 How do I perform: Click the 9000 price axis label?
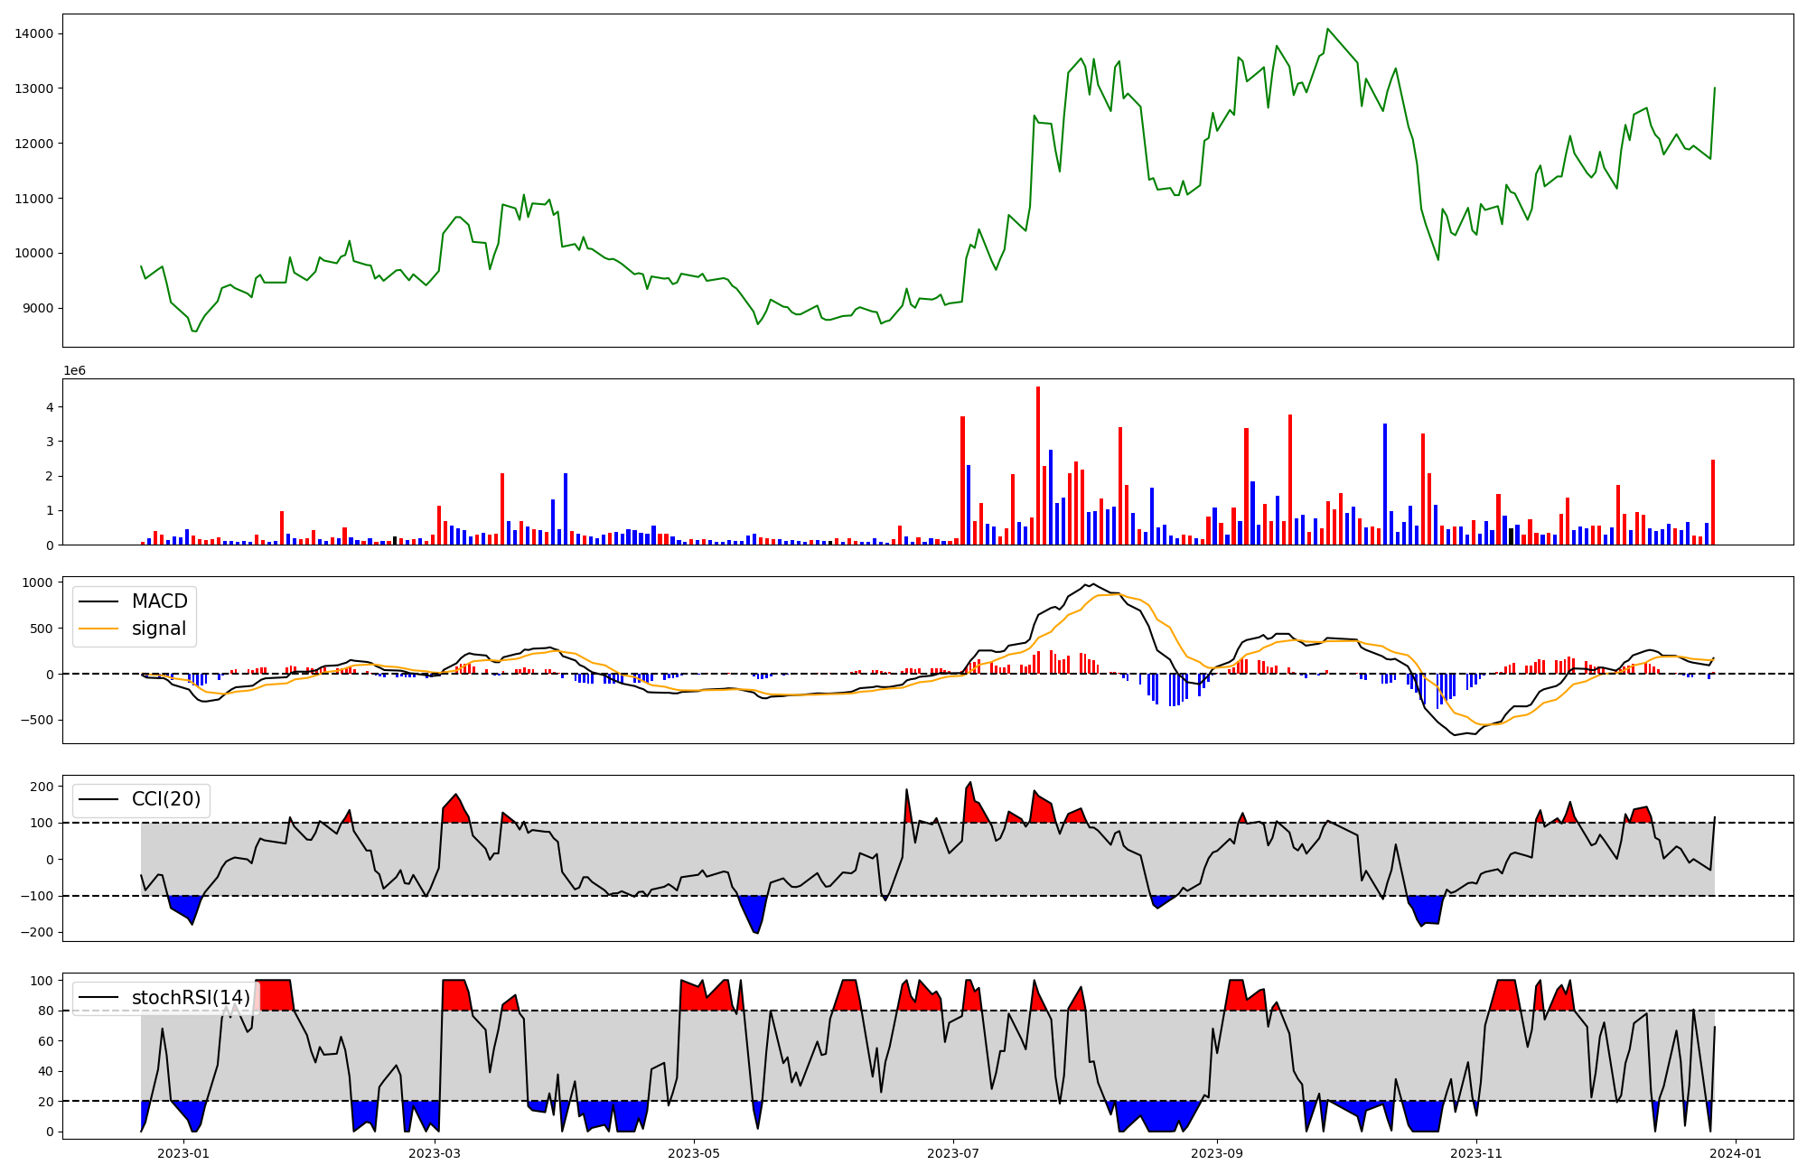point(37,308)
